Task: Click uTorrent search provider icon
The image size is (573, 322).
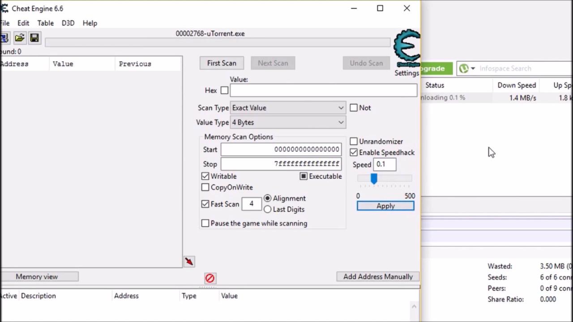Action: coord(464,68)
